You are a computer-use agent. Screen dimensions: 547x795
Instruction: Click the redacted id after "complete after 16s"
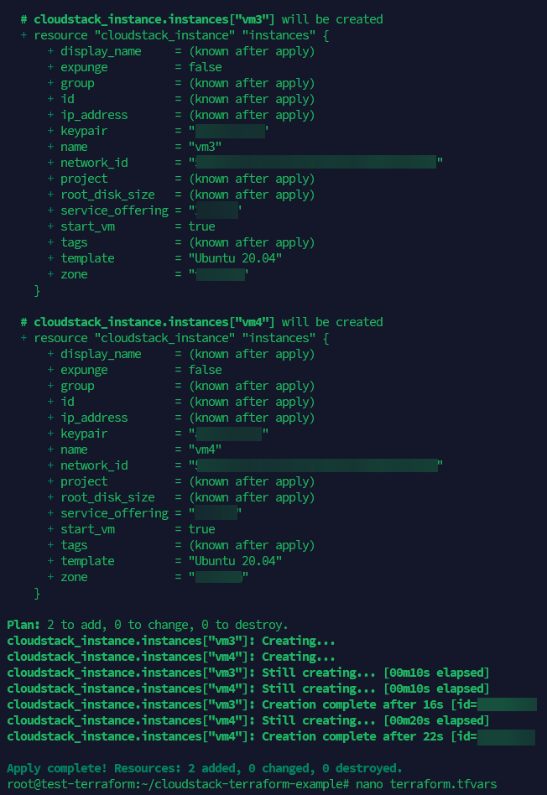(507, 704)
